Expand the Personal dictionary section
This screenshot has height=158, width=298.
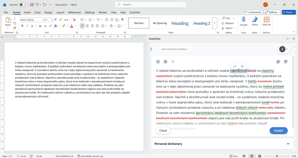click(x=288, y=144)
